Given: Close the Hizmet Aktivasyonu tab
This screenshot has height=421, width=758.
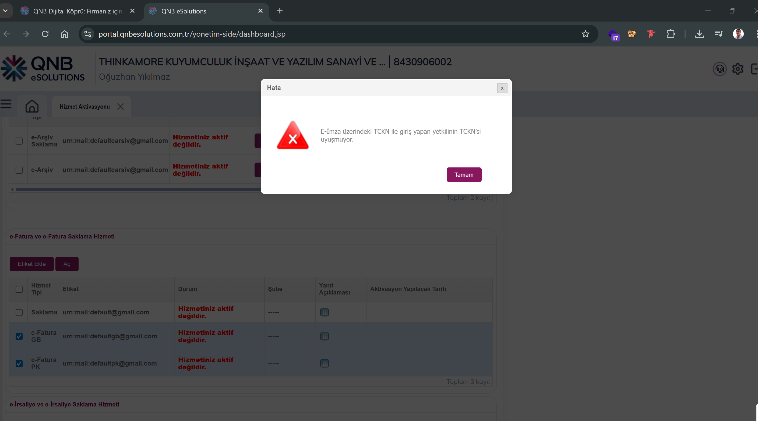Looking at the screenshot, I should pos(120,107).
